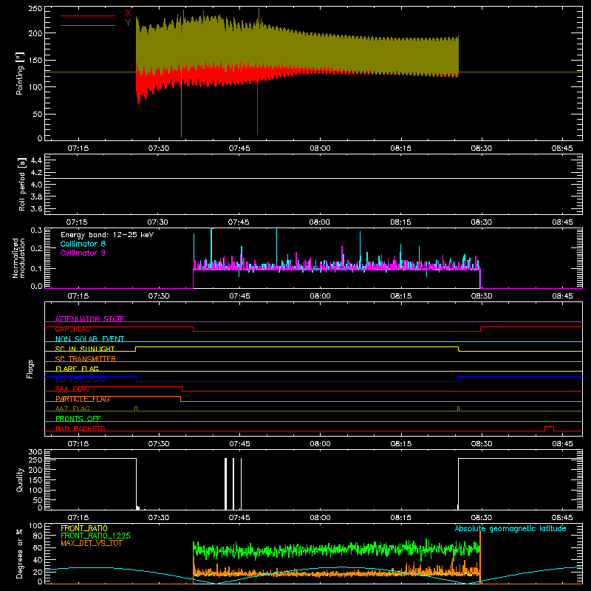This screenshot has width=591, height=591.
Task: Select the MAX_DET_VS_TOT legend entry
Action: click(x=91, y=543)
